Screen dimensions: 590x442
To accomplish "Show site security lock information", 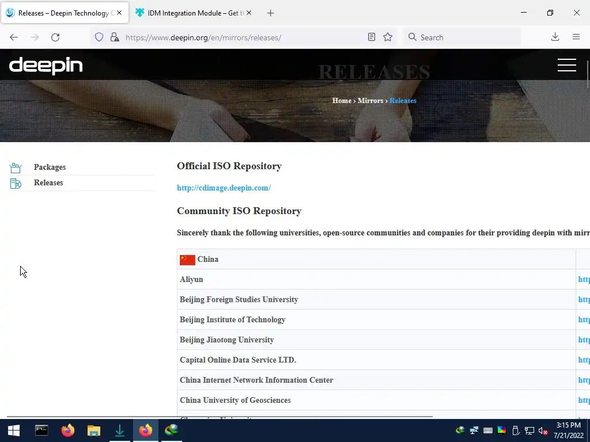I will tap(115, 37).
